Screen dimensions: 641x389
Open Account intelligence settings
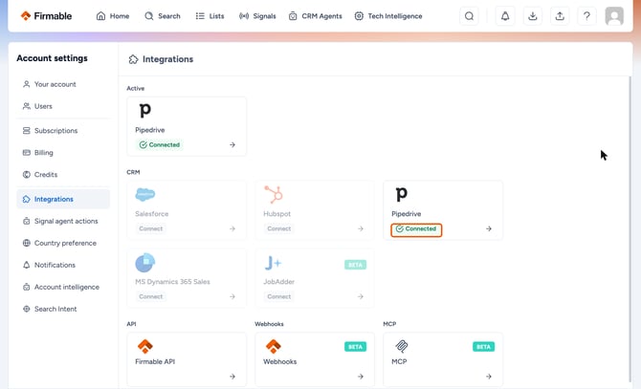click(63, 288)
